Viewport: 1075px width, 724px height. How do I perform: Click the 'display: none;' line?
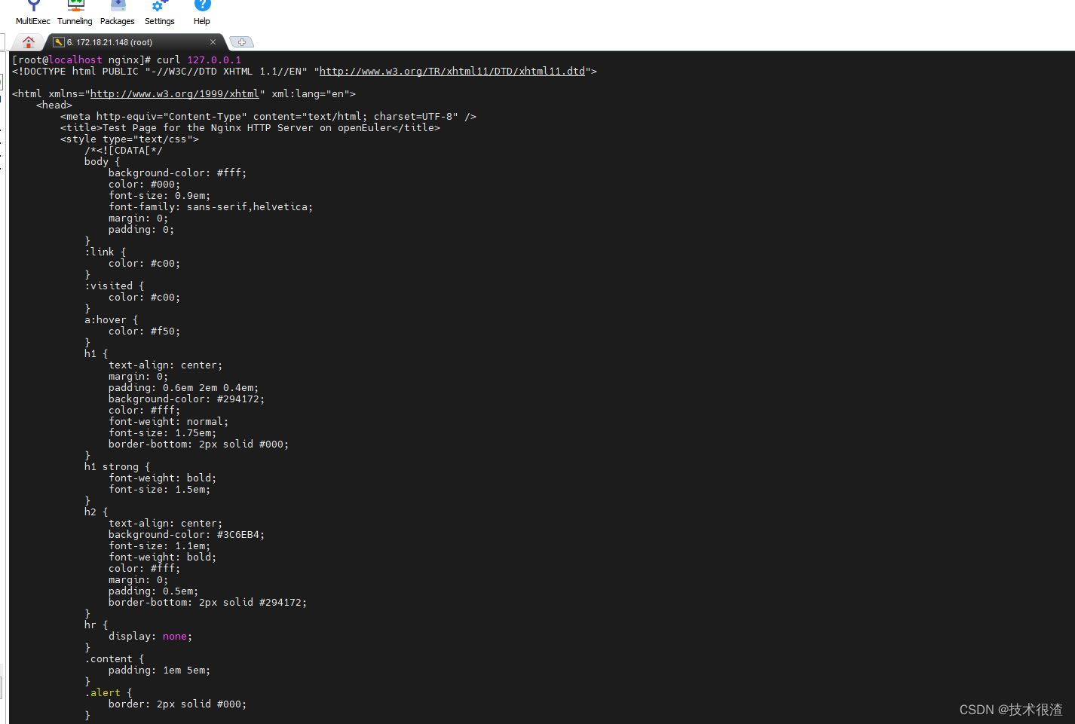tap(151, 637)
